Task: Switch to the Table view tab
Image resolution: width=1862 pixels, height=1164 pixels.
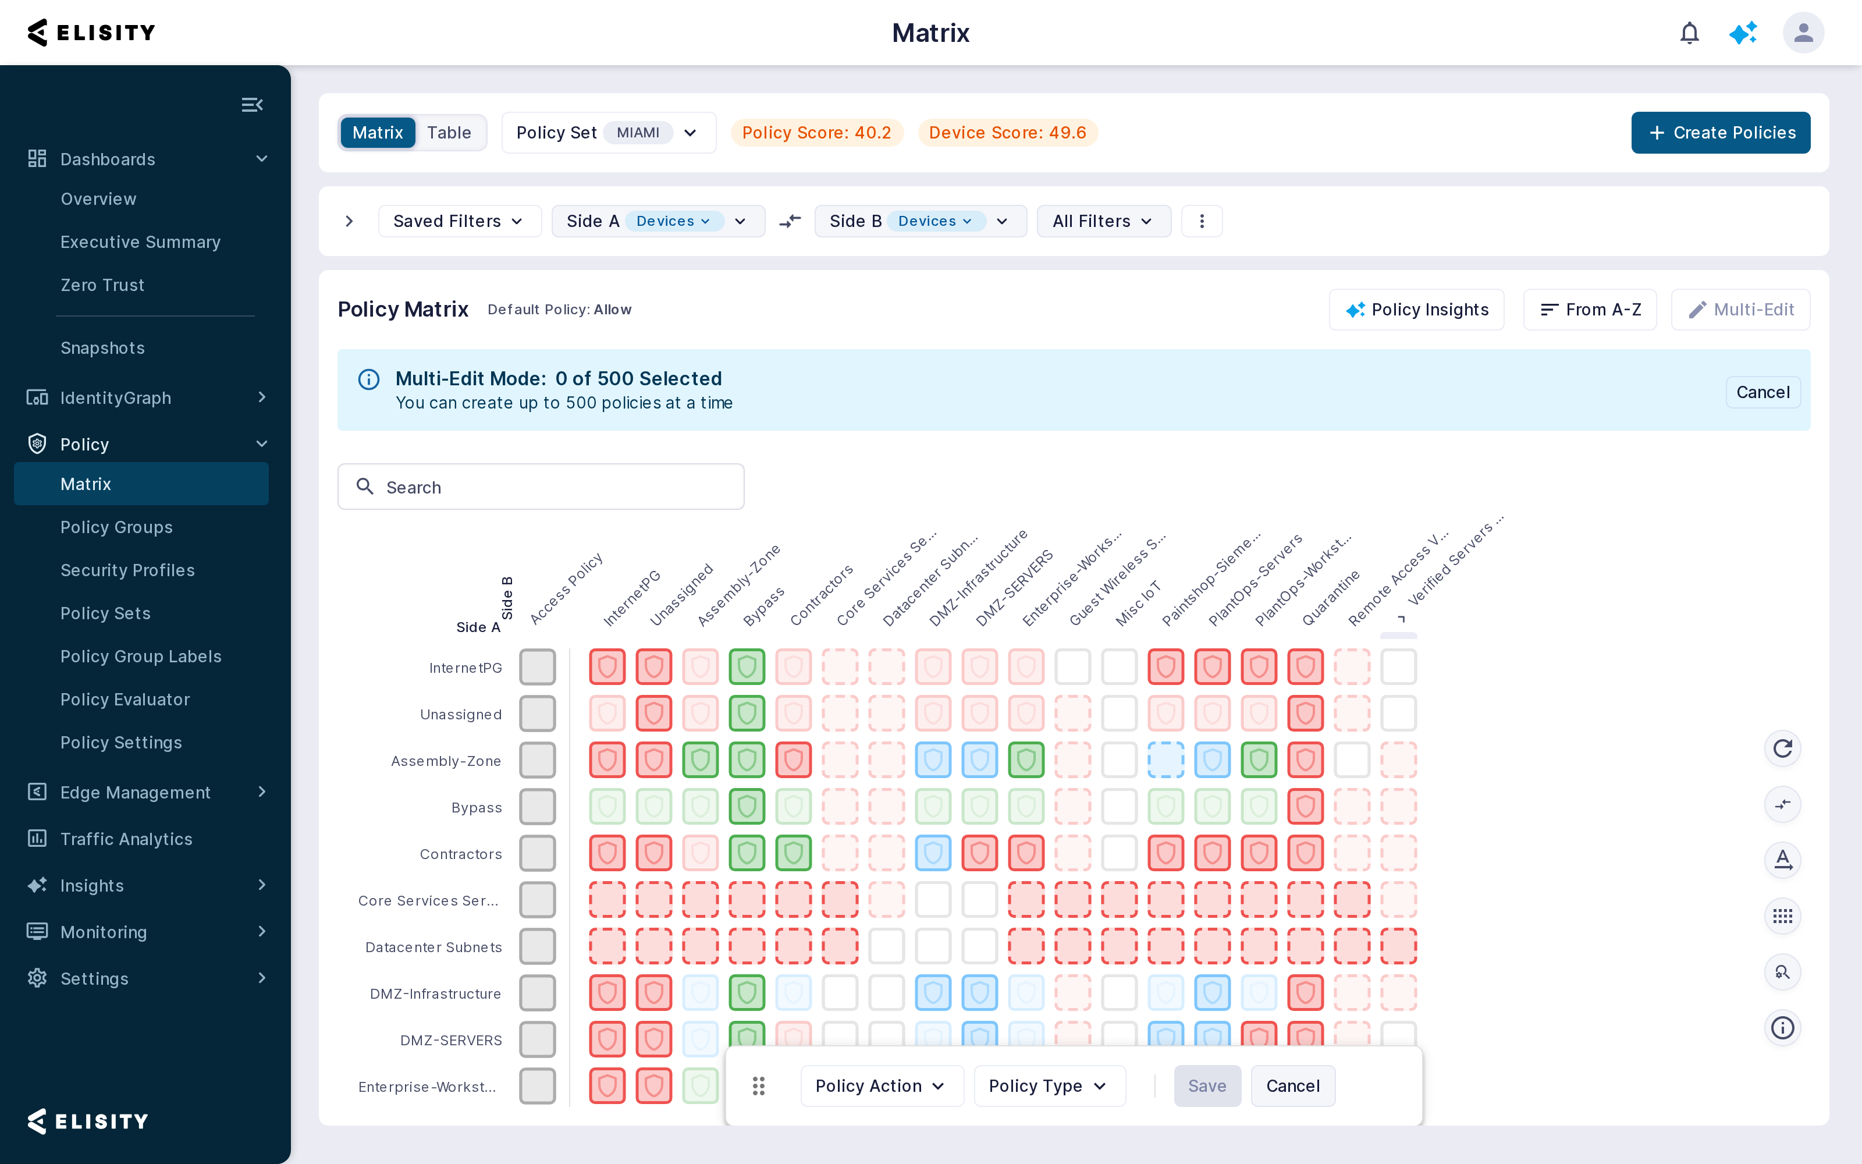Action: pos(449,133)
